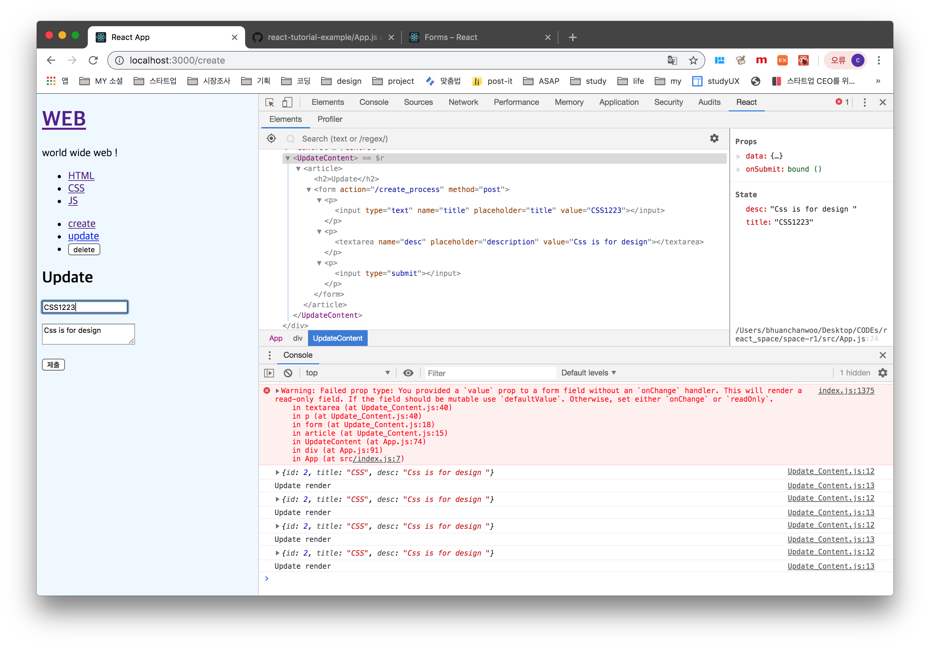Collapse the UpdateContent component node
930x648 pixels.
[288, 158]
